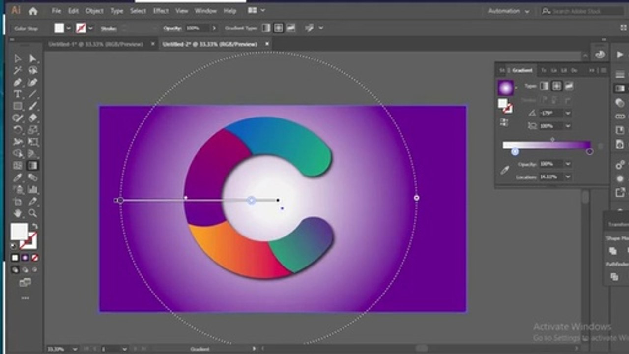
Task: Select the Rotate tool
Action: click(x=18, y=130)
